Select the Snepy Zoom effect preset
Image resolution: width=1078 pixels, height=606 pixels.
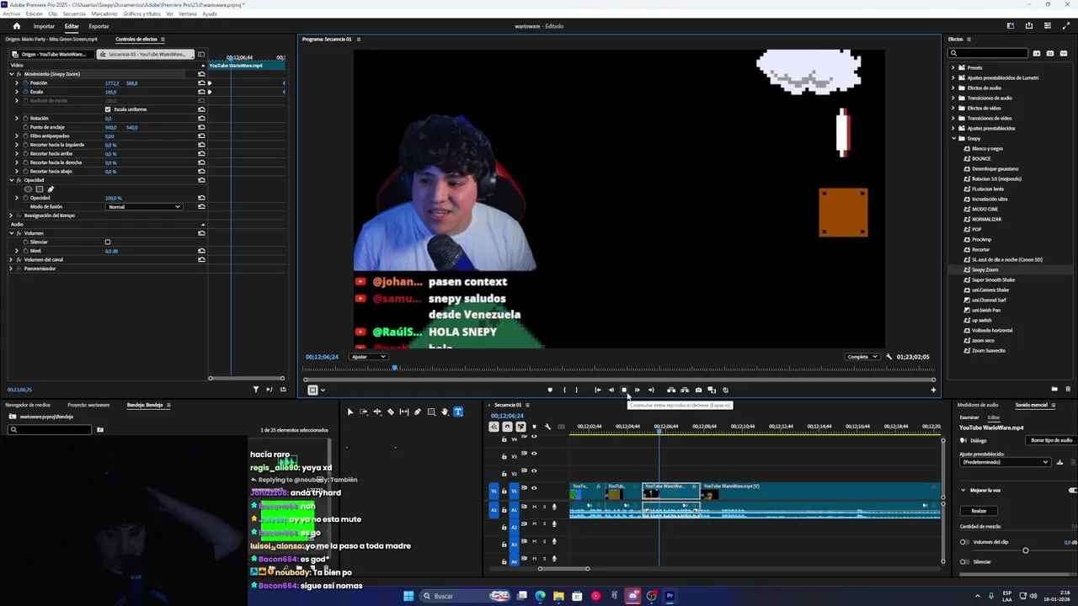click(985, 269)
